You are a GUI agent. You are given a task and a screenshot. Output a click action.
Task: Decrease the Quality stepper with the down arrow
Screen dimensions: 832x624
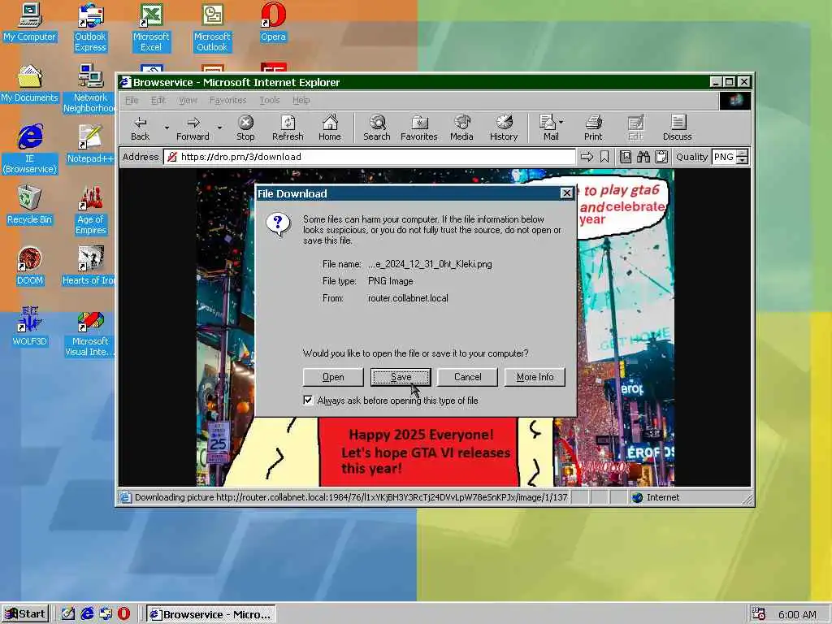[743, 160]
